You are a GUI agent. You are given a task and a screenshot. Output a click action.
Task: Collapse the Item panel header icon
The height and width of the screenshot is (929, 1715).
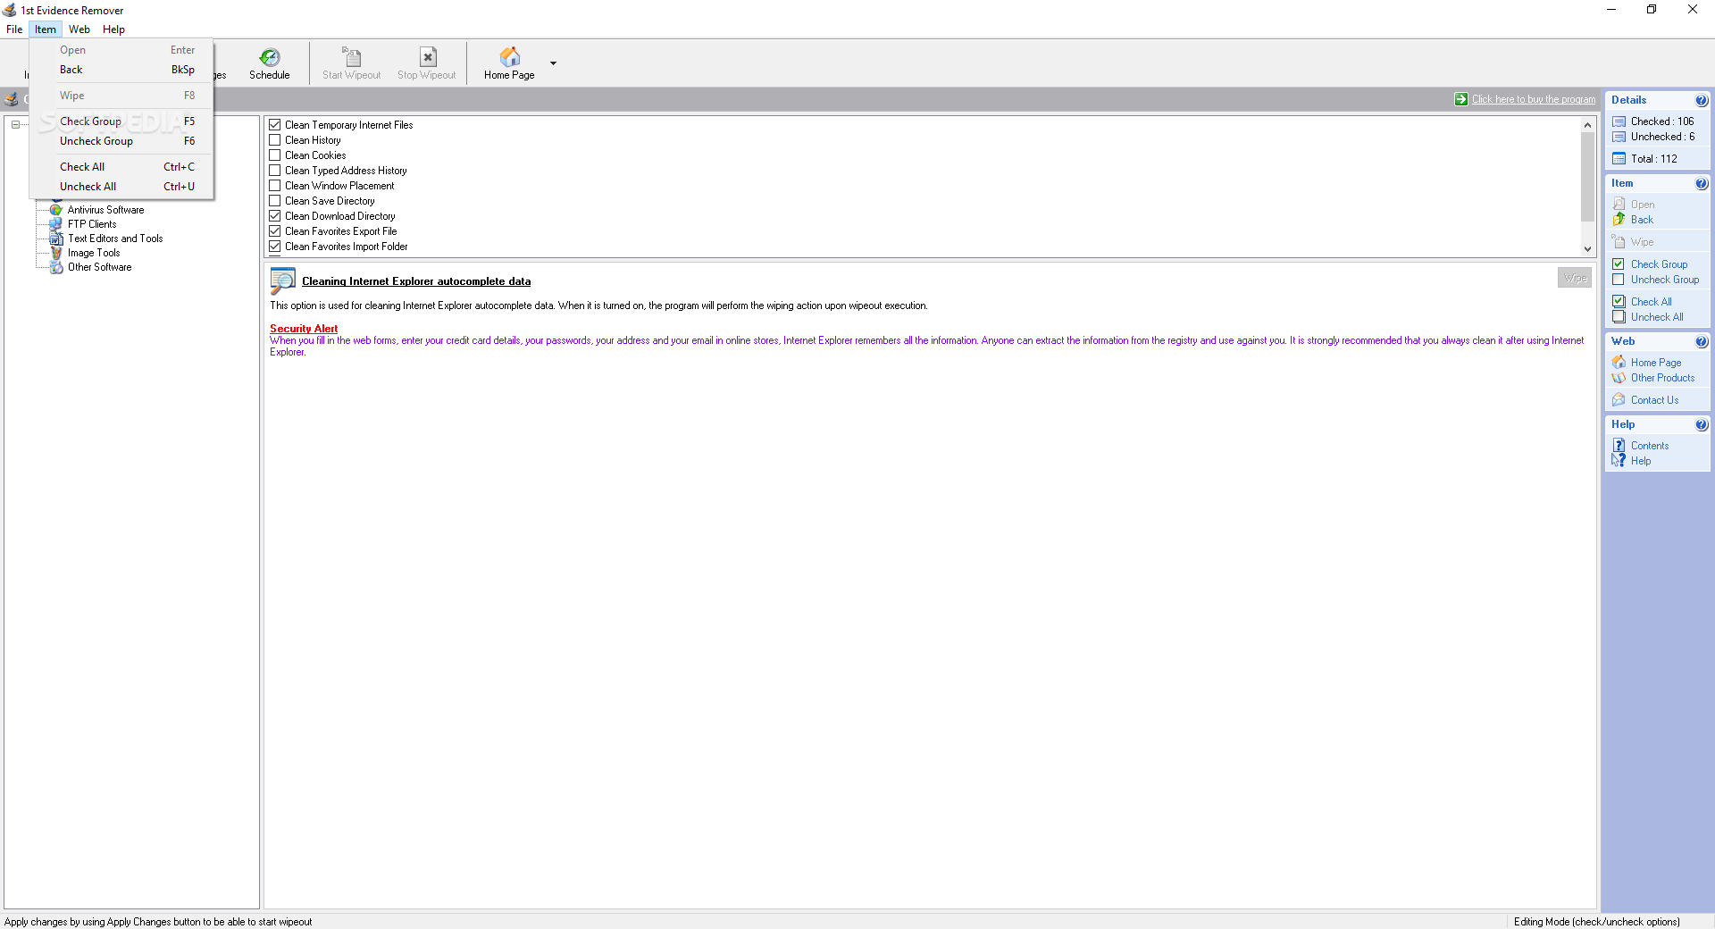(x=1701, y=183)
